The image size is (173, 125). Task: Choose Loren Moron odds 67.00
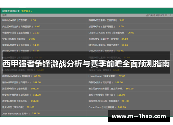click(122, 76)
